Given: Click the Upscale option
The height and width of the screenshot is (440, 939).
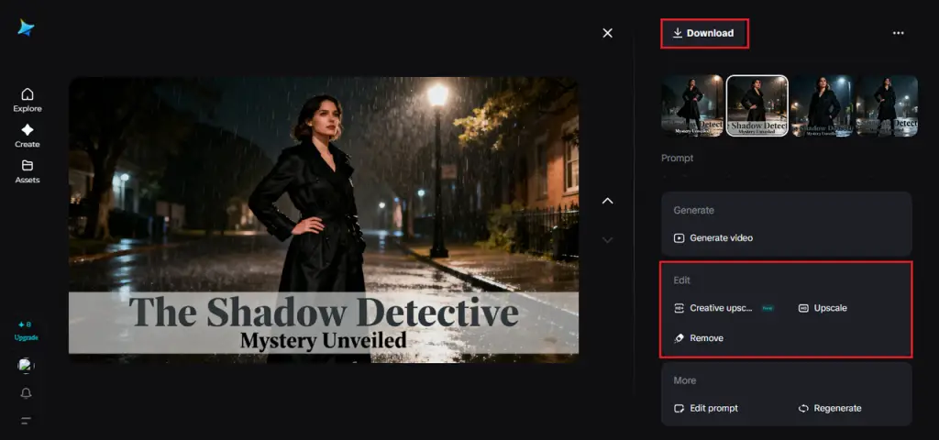Looking at the screenshot, I should pos(823,308).
